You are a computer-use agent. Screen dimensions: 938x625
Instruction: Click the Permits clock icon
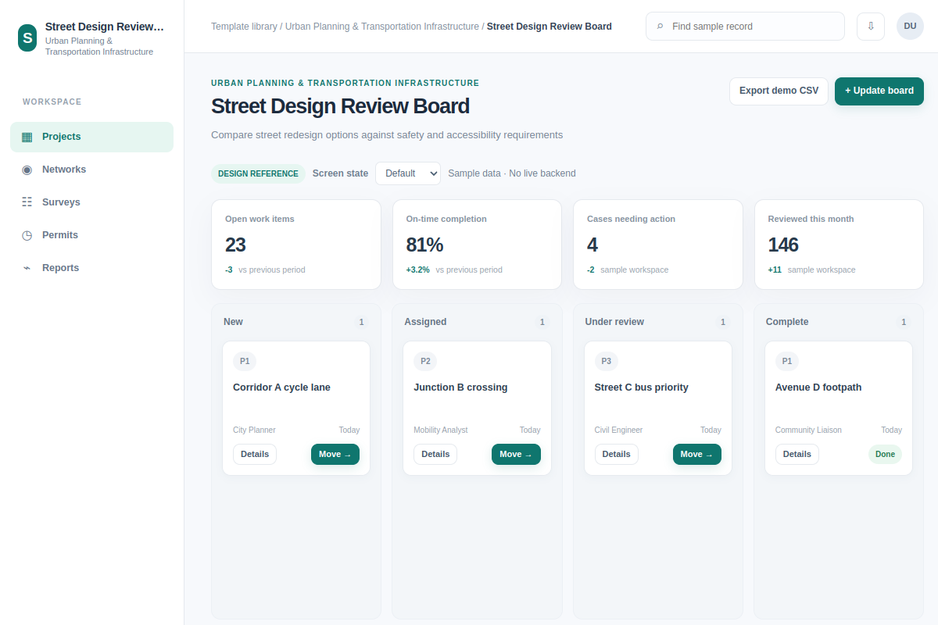[x=27, y=235]
